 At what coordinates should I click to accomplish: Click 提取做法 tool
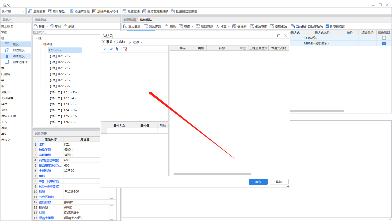[x=279, y=26]
